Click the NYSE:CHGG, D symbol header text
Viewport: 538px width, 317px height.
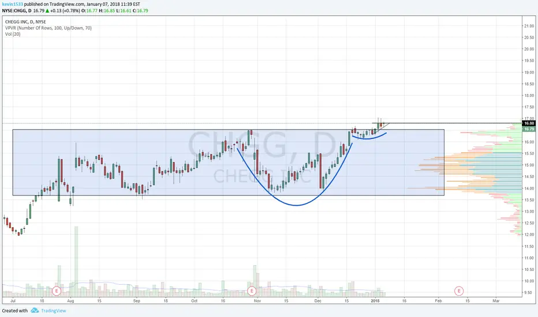coord(17,10)
